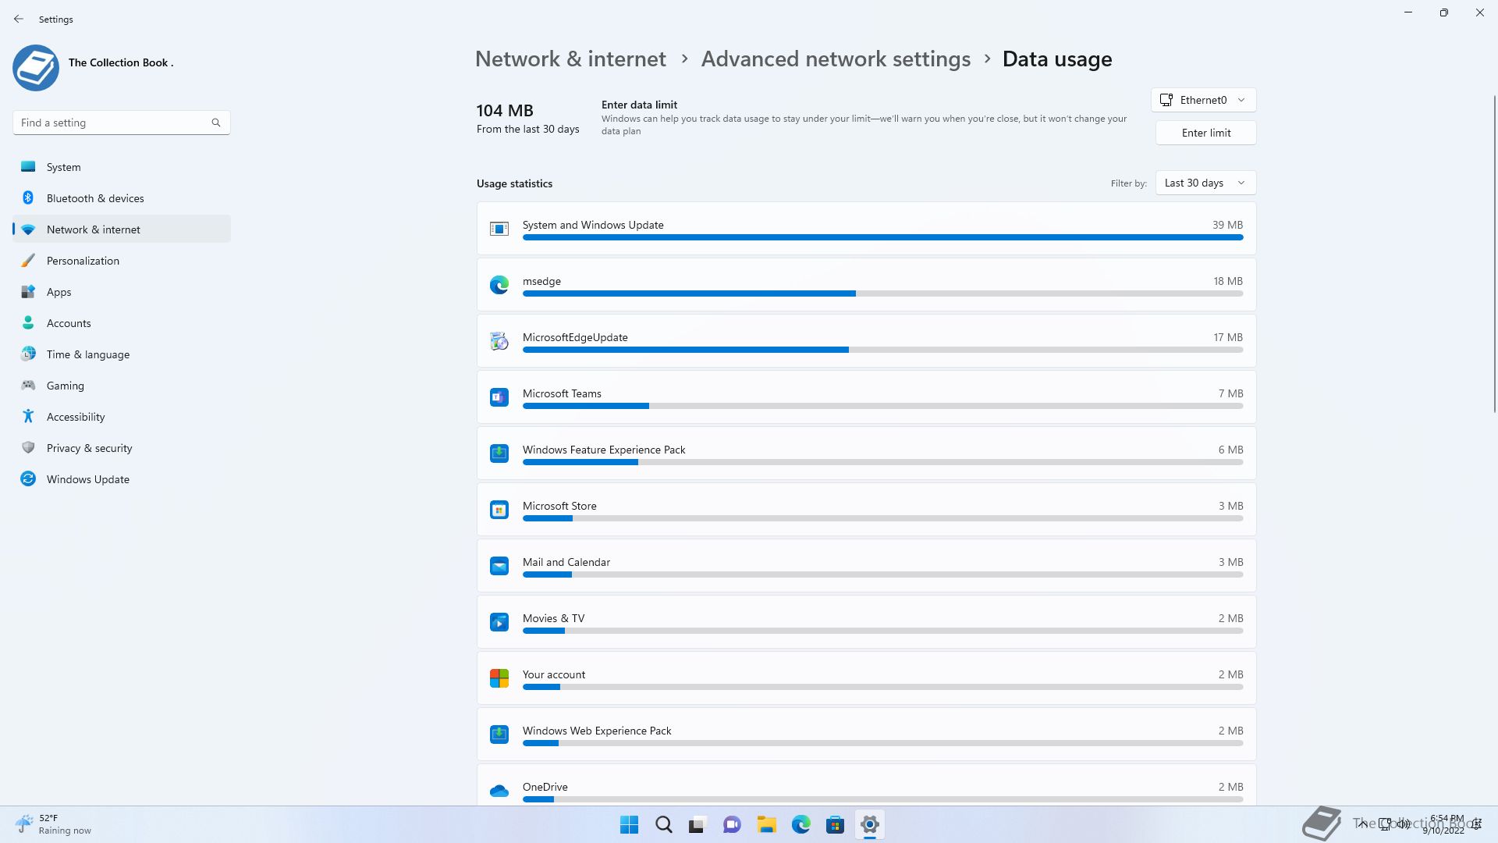Click the search magnifier in Find a setting
Image resolution: width=1498 pixels, height=843 pixels.
click(216, 123)
